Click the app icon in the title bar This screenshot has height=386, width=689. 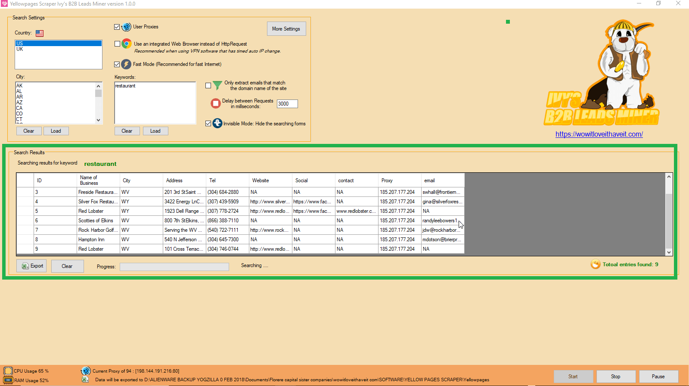point(4,3)
